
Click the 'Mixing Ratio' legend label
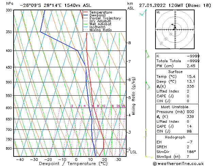pos(101,30)
